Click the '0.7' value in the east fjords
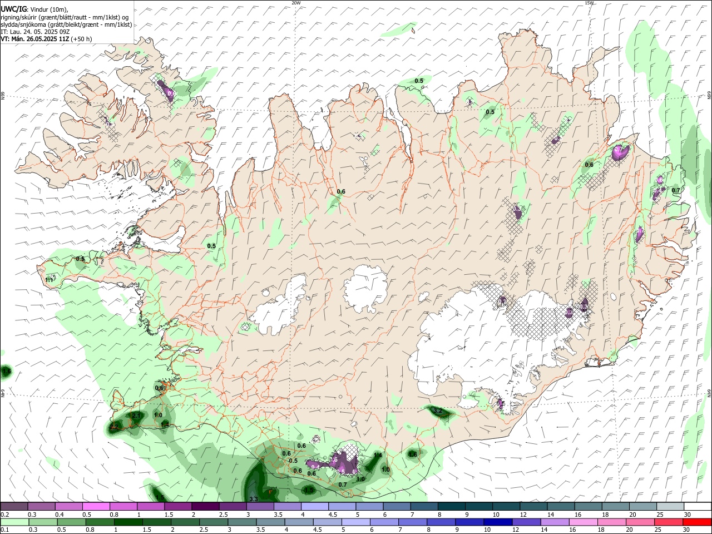 (676, 190)
